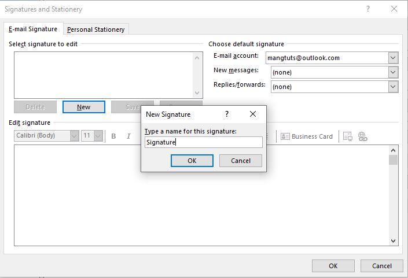Click the Bold formatting icon
The height and width of the screenshot is (278, 408).
113,136
